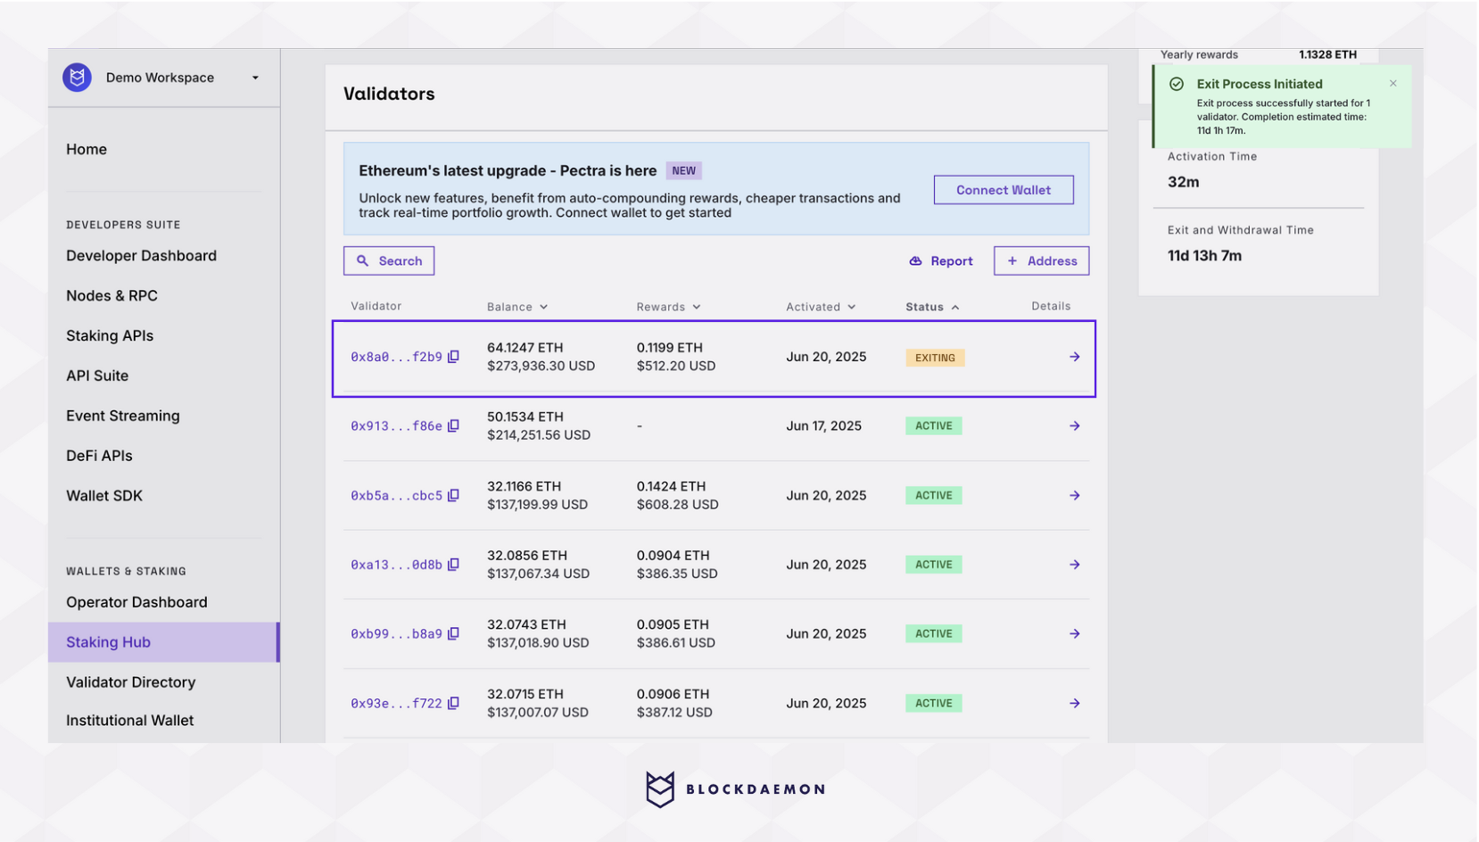Image resolution: width=1479 pixels, height=842 pixels.
Task: Click the Connect Wallet button
Action: coord(1004,190)
